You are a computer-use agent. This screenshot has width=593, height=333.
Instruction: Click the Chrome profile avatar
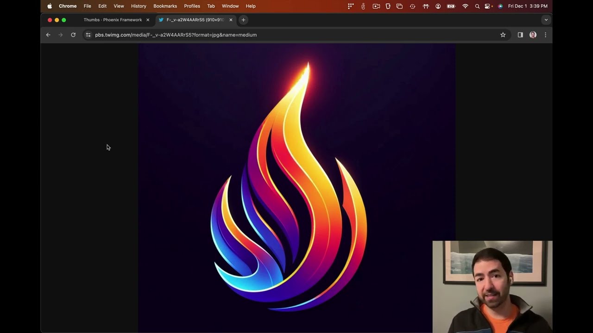(x=533, y=35)
